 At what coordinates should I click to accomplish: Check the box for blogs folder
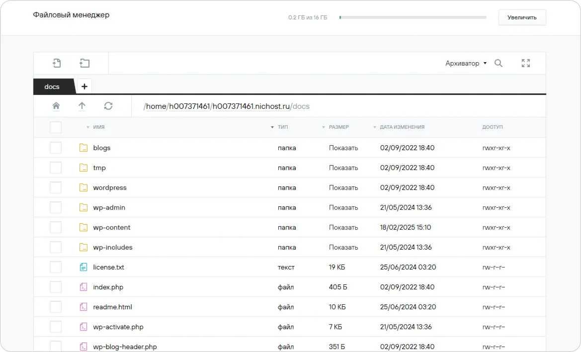click(56, 148)
